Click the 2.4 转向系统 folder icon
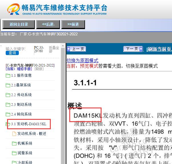 [8, 114]
